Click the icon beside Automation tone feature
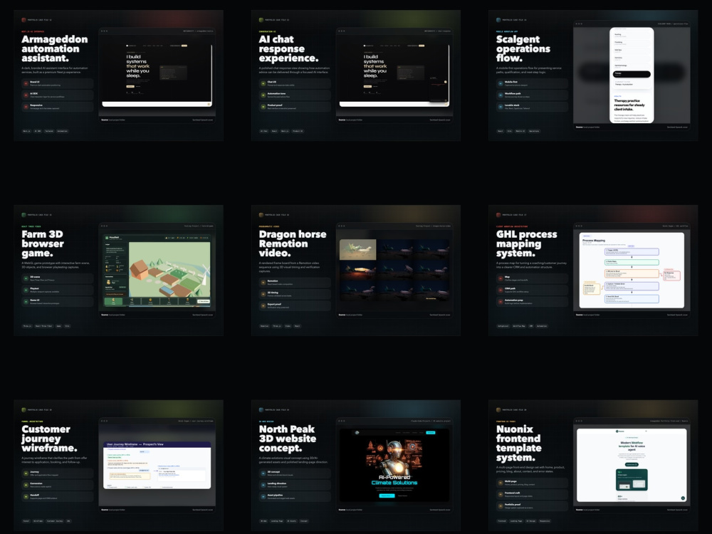This screenshot has height=534, width=712. [x=263, y=95]
